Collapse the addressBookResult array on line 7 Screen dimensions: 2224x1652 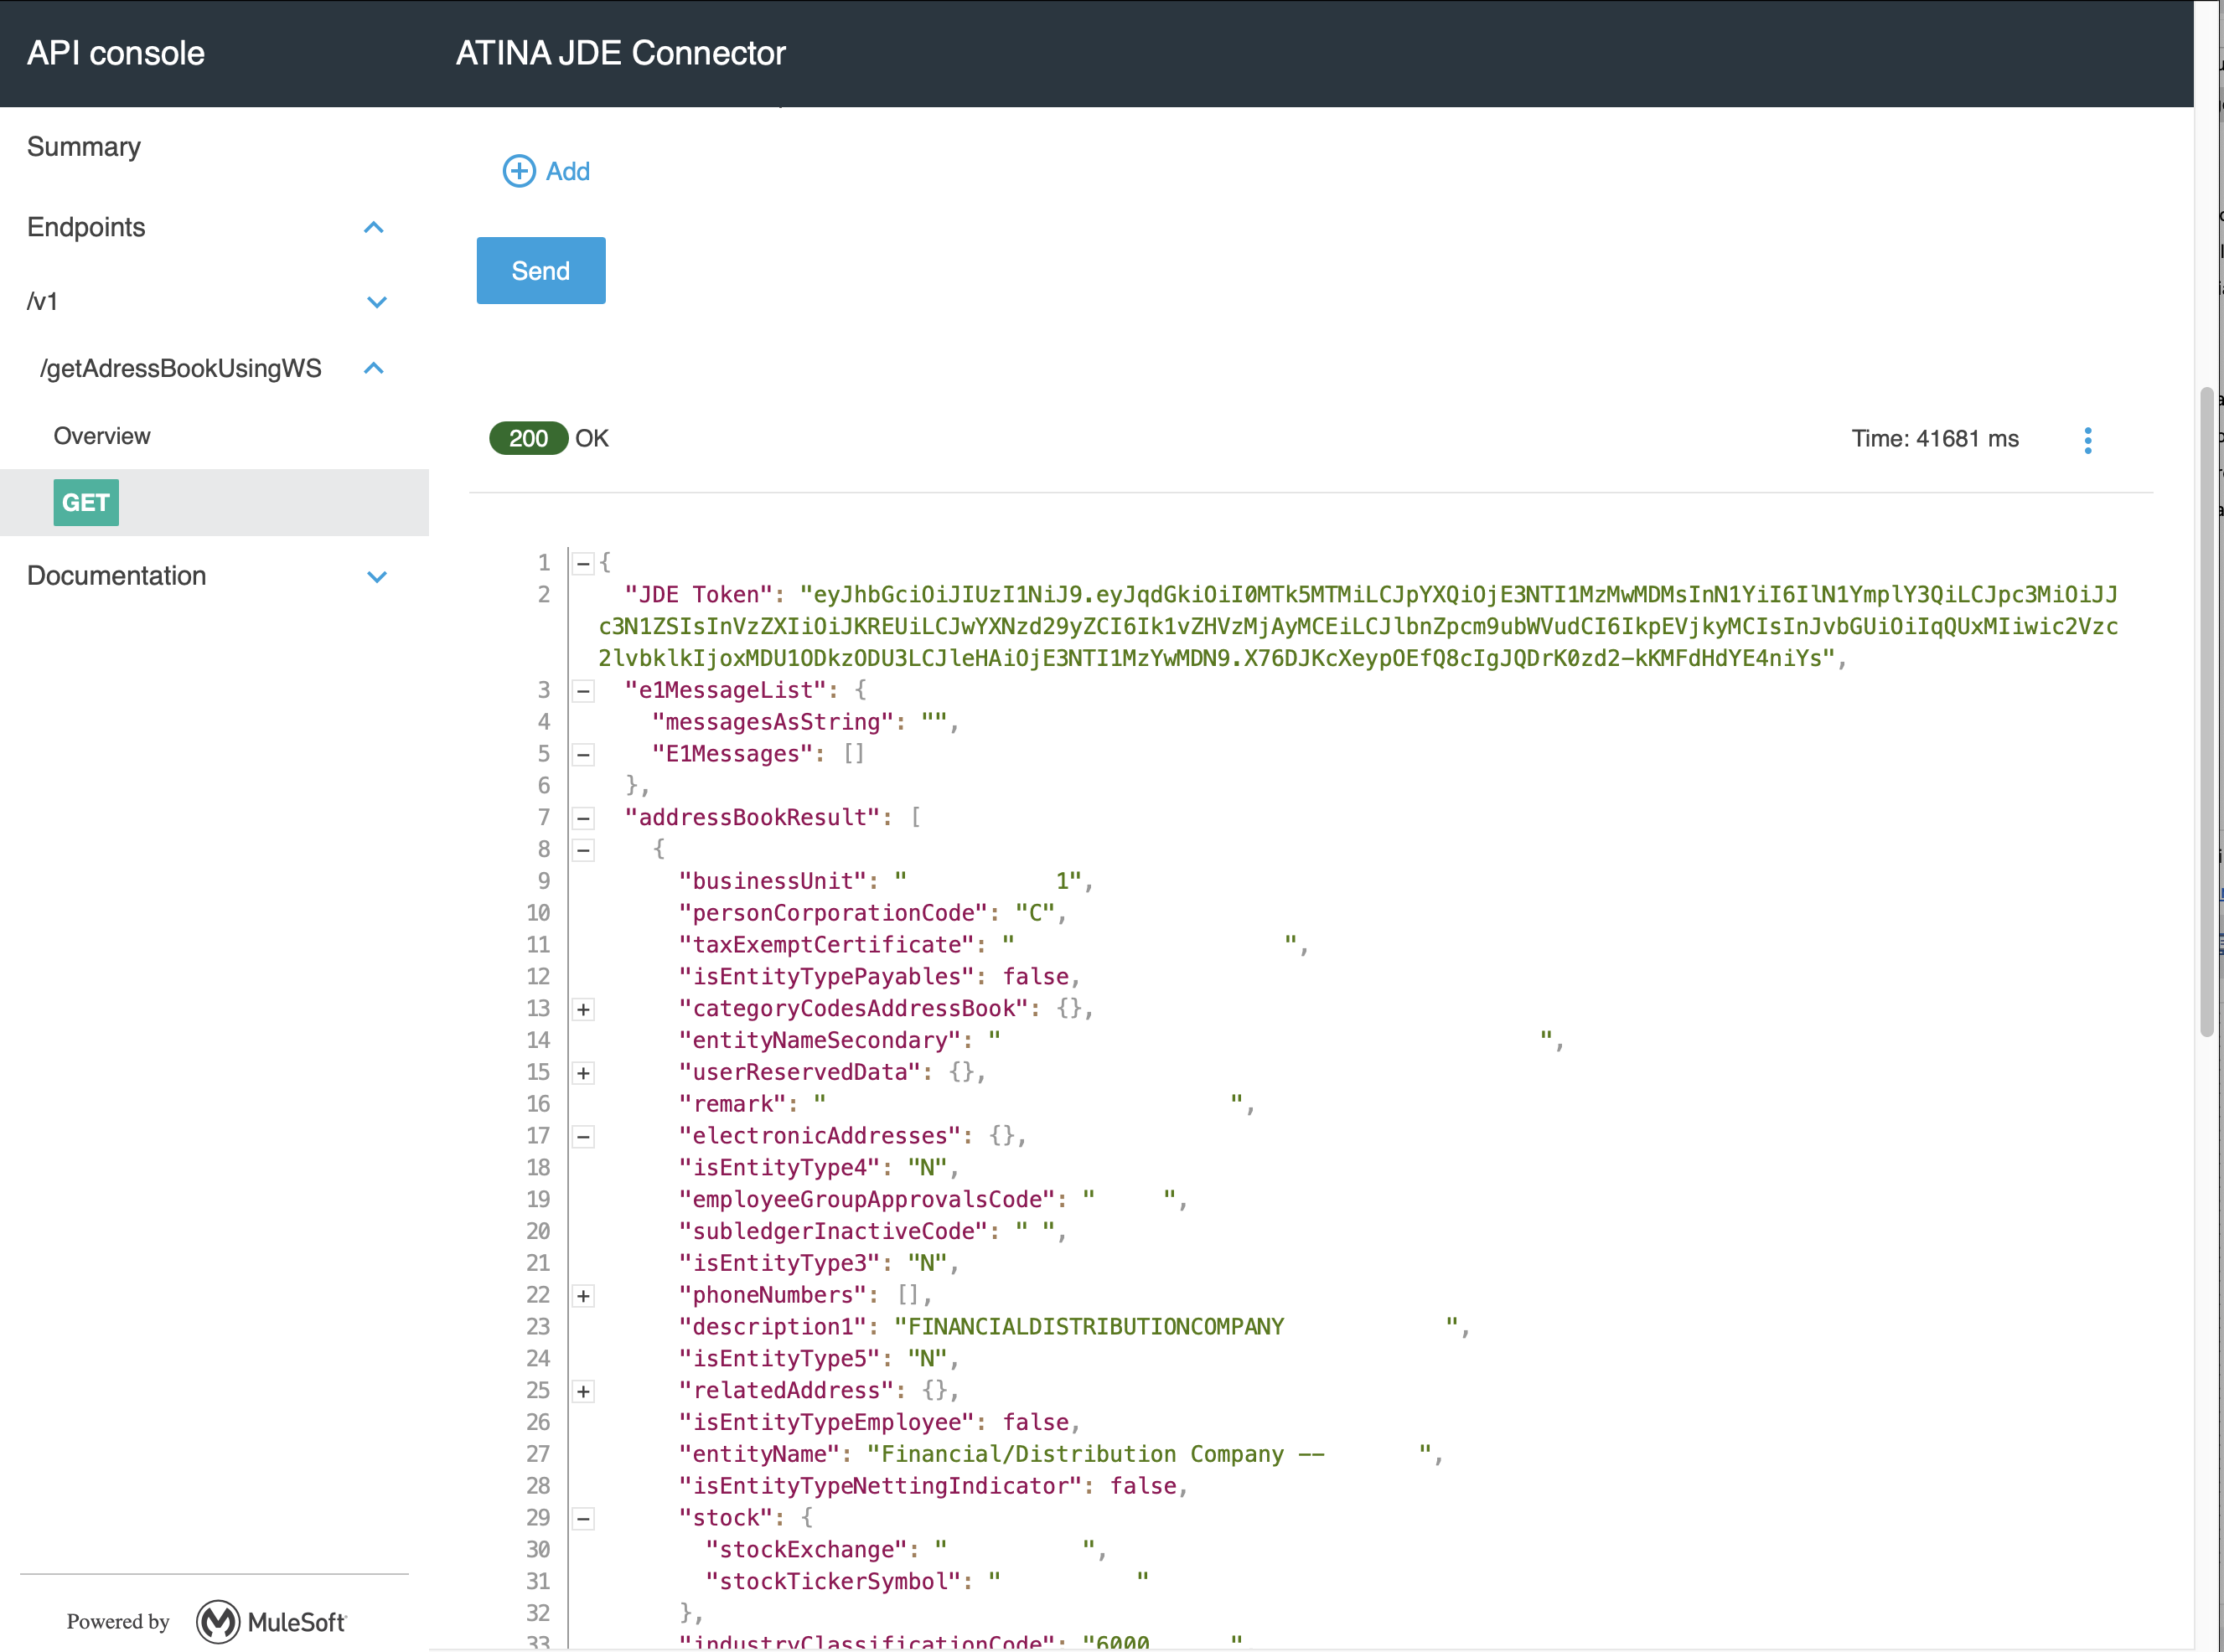pyautogui.click(x=583, y=818)
